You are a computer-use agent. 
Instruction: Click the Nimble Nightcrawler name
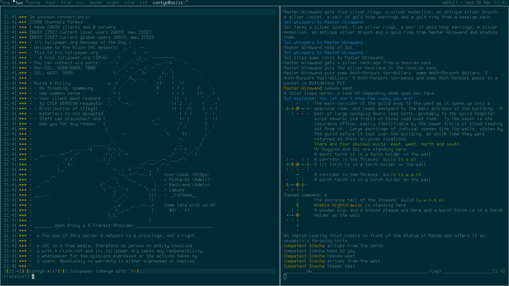click(338, 205)
